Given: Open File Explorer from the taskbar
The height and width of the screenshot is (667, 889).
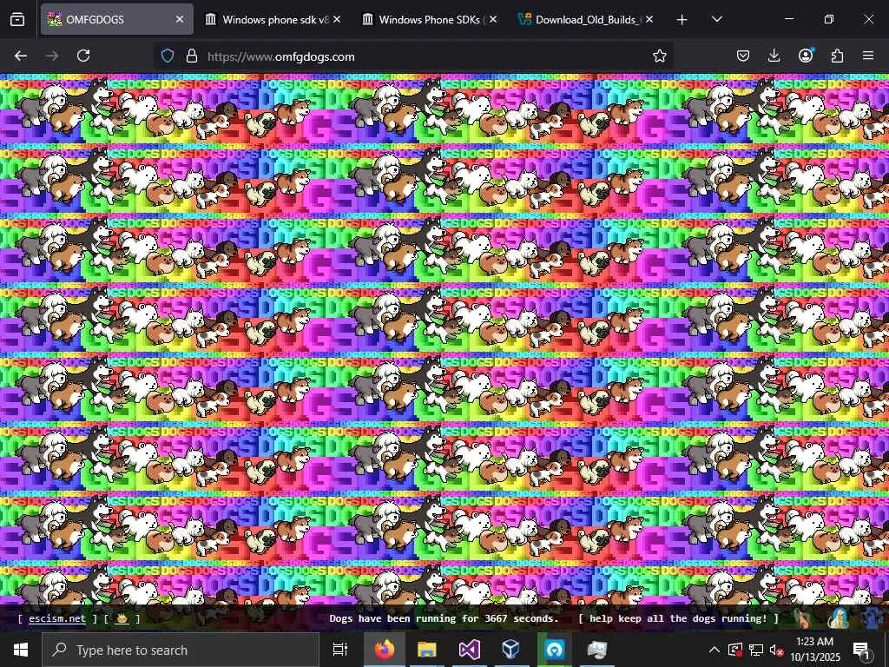Looking at the screenshot, I should [x=427, y=650].
